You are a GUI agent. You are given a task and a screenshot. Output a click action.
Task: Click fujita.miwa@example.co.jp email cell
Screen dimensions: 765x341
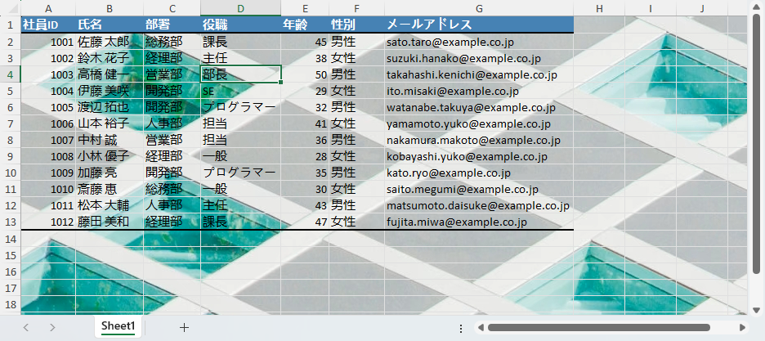[x=479, y=222]
